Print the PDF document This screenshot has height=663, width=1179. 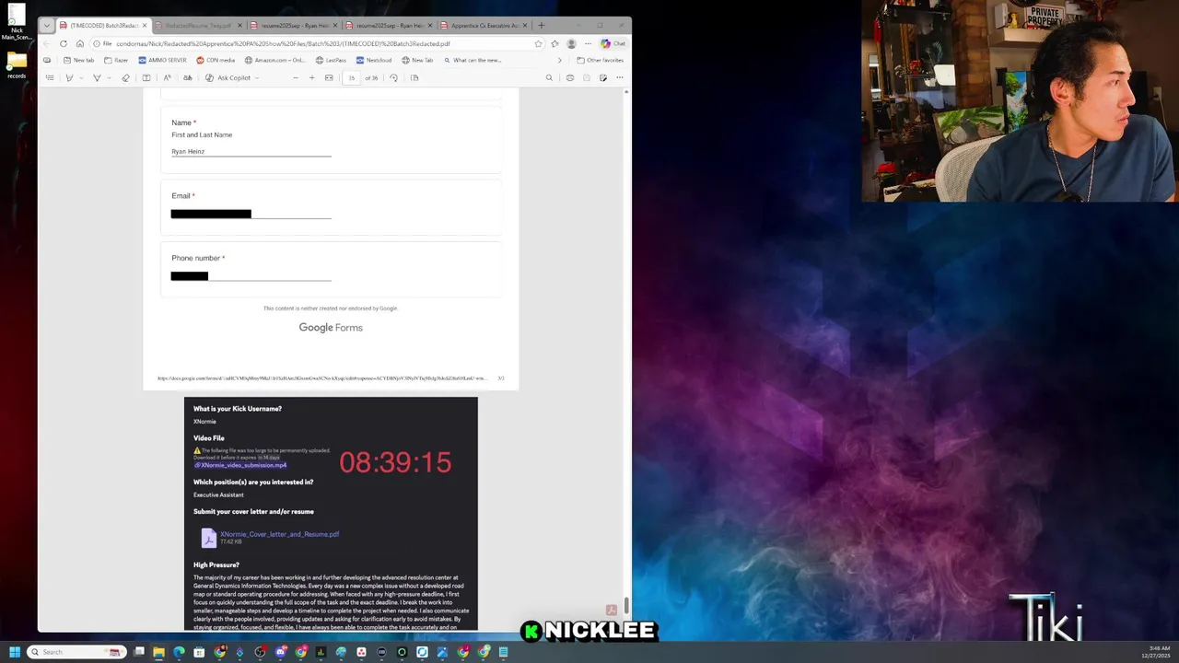pos(570,77)
